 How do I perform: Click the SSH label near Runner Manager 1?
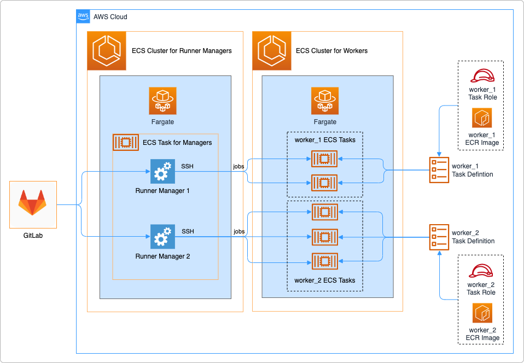point(188,166)
